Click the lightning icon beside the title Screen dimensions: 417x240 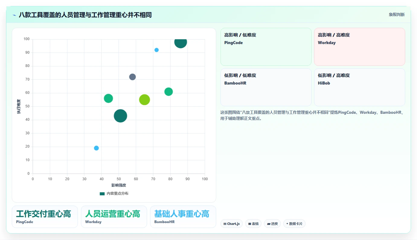coord(14,15)
